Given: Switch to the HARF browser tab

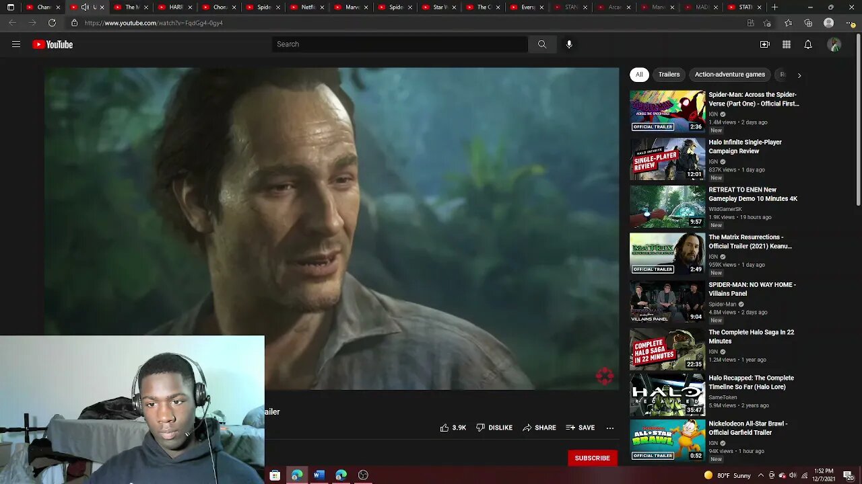Looking at the screenshot, I should (174, 7).
